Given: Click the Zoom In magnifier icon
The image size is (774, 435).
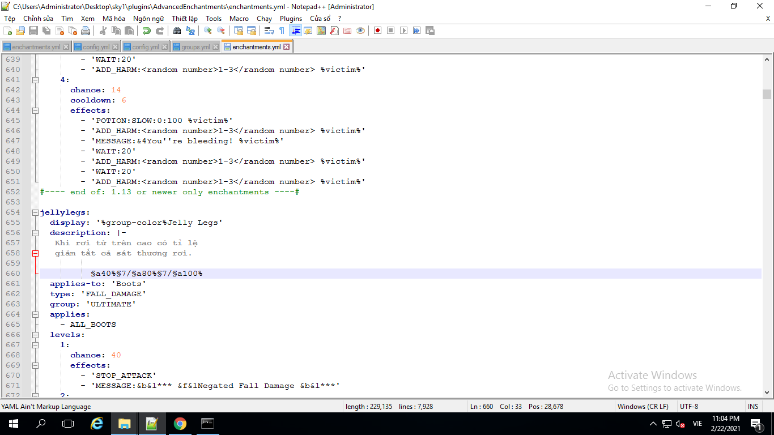Looking at the screenshot, I should point(207,31).
